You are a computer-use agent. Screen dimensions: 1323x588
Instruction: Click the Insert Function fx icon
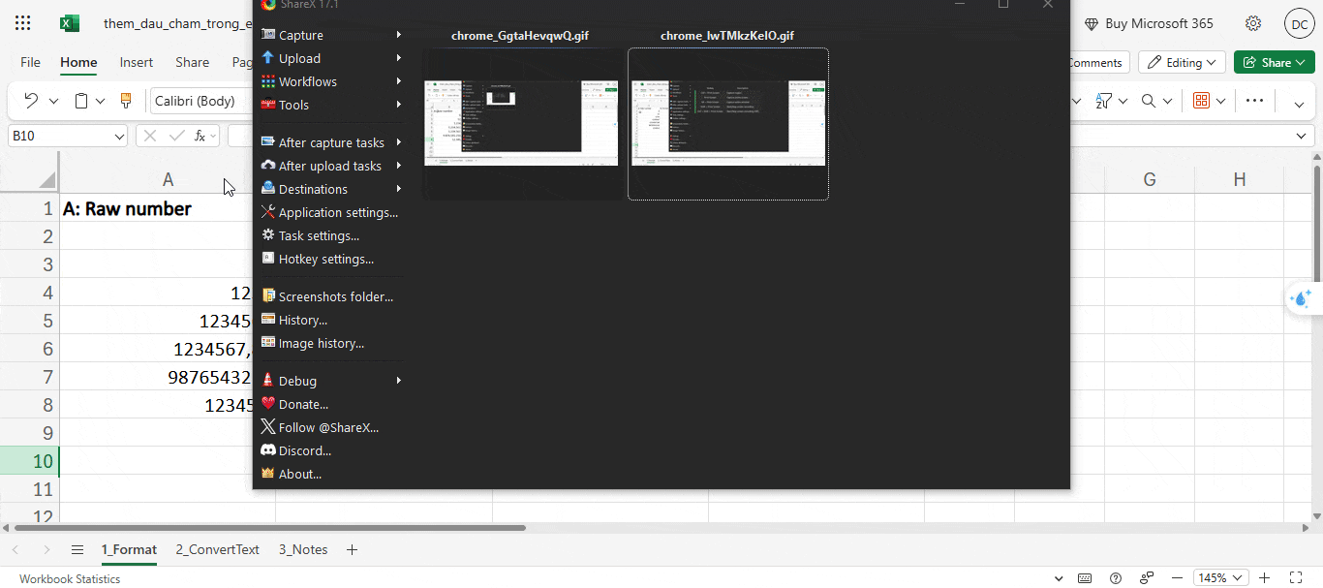coord(200,136)
